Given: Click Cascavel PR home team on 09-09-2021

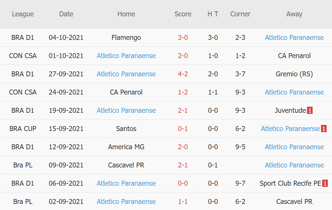Looking at the screenshot, I should [x=126, y=165].
